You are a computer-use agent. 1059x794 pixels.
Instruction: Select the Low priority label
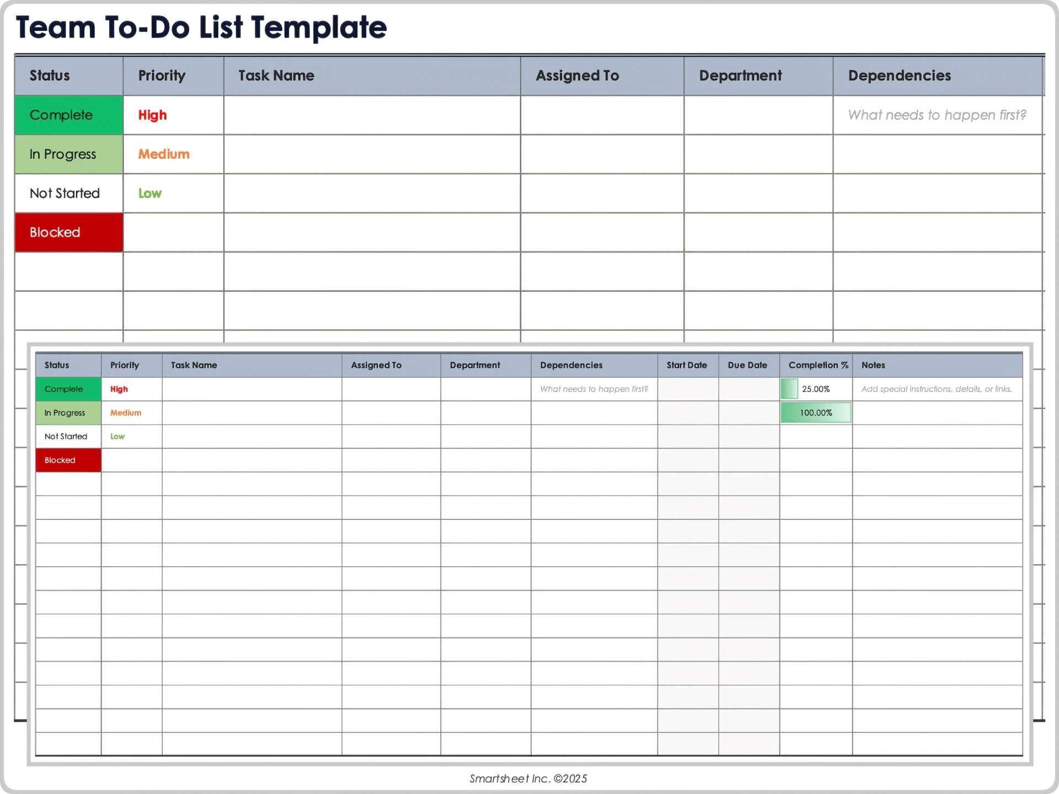149,193
